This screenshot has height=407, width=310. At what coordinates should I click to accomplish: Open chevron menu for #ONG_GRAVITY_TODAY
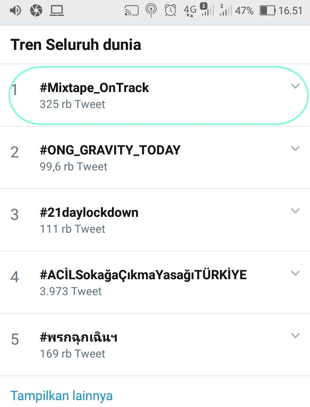(x=295, y=148)
